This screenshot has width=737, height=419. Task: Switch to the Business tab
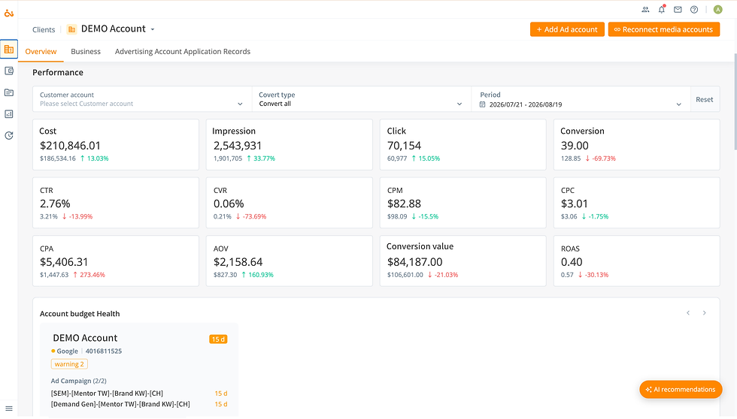click(86, 52)
